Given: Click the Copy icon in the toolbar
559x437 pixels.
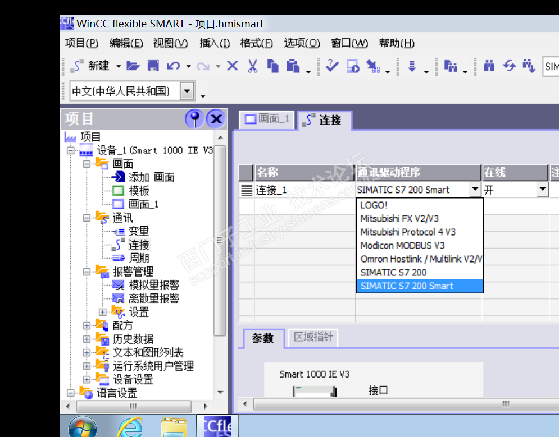Looking at the screenshot, I should point(272,66).
